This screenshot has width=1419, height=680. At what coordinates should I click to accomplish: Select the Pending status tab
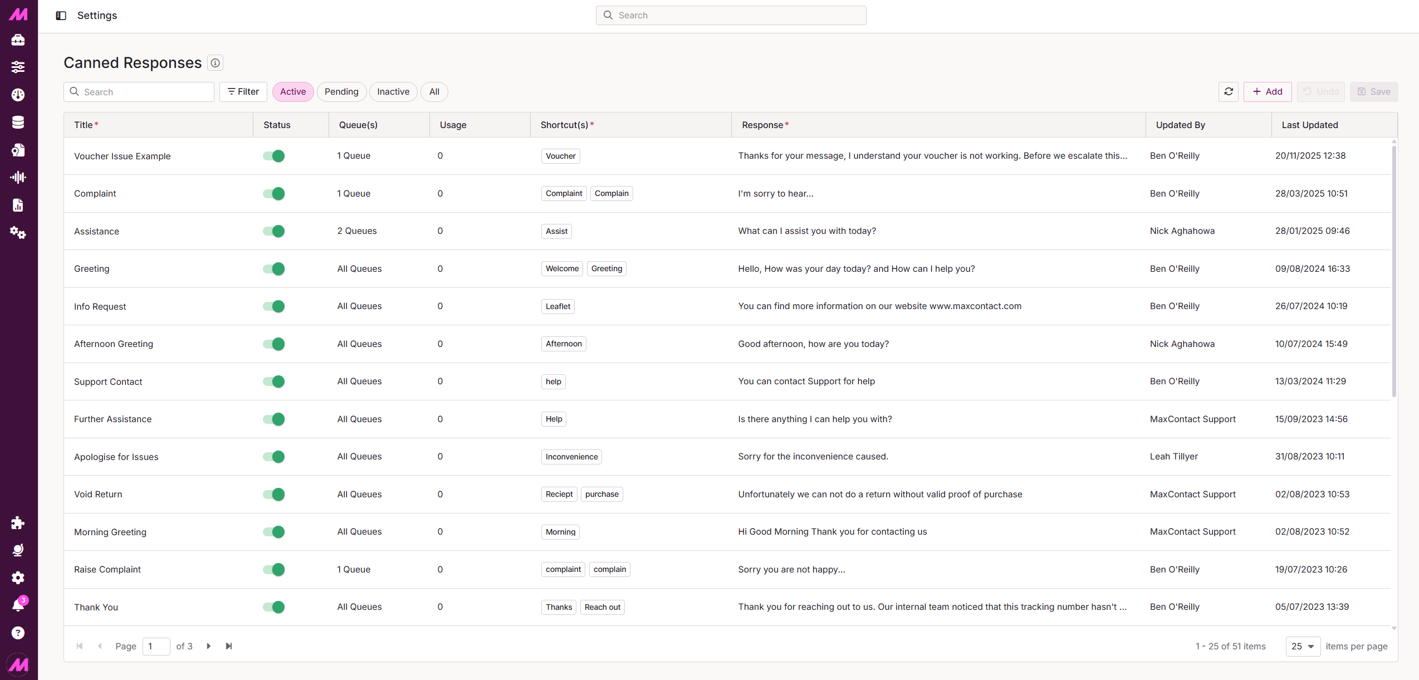click(341, 92)
